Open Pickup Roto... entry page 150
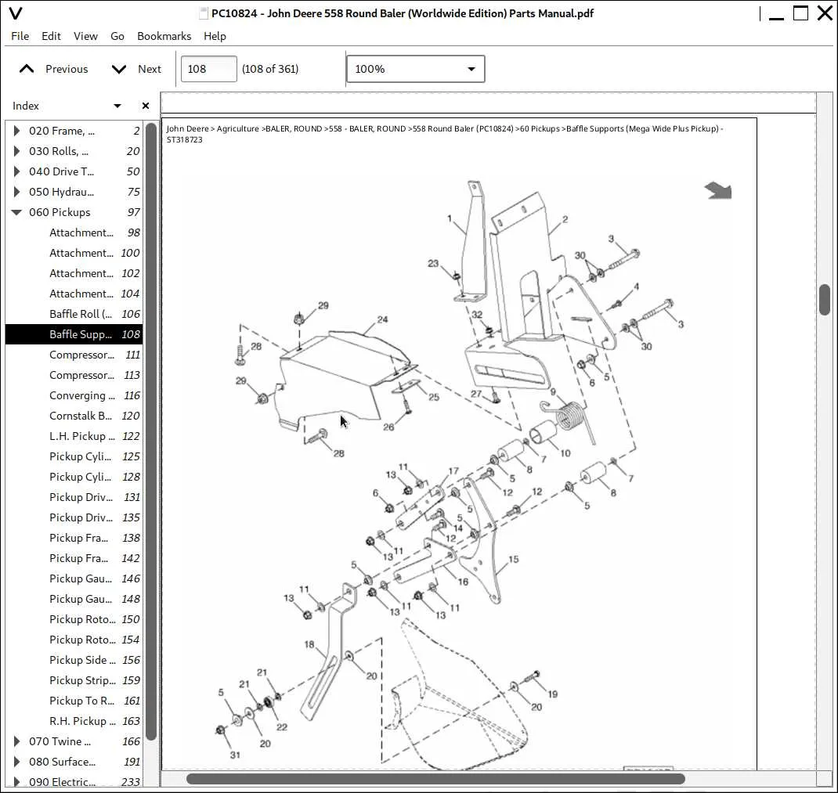 pyautogui.click(x=74, y=618)
